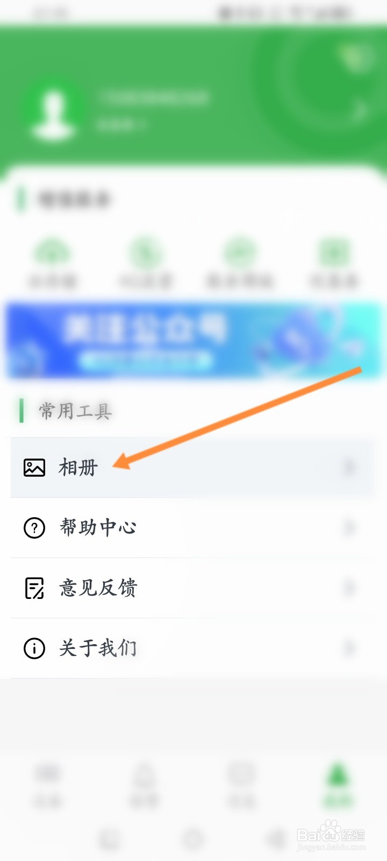Open the 相册 menu entry

pyautogui.click(x=192, y=467)
